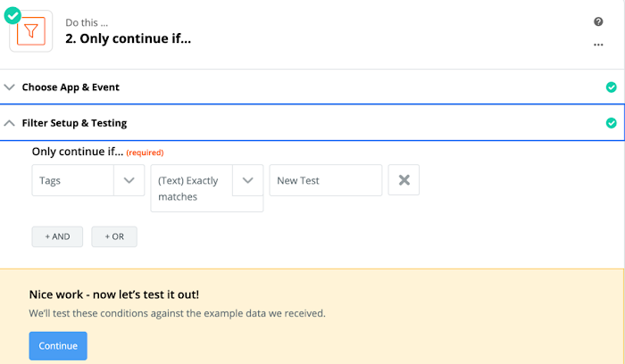This screenshot has height=364, width=625.
Task: Open the Exactly matches condition dropdown arrow
Action: point(248,180)
